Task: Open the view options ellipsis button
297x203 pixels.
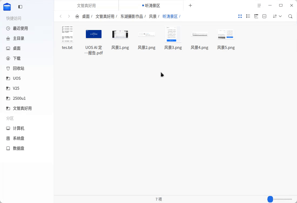Action: (264, 16)
